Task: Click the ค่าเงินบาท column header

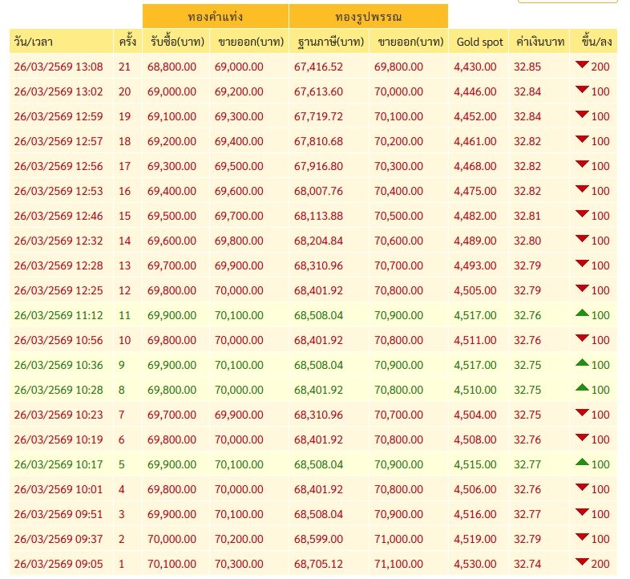Action: (539, 42)
